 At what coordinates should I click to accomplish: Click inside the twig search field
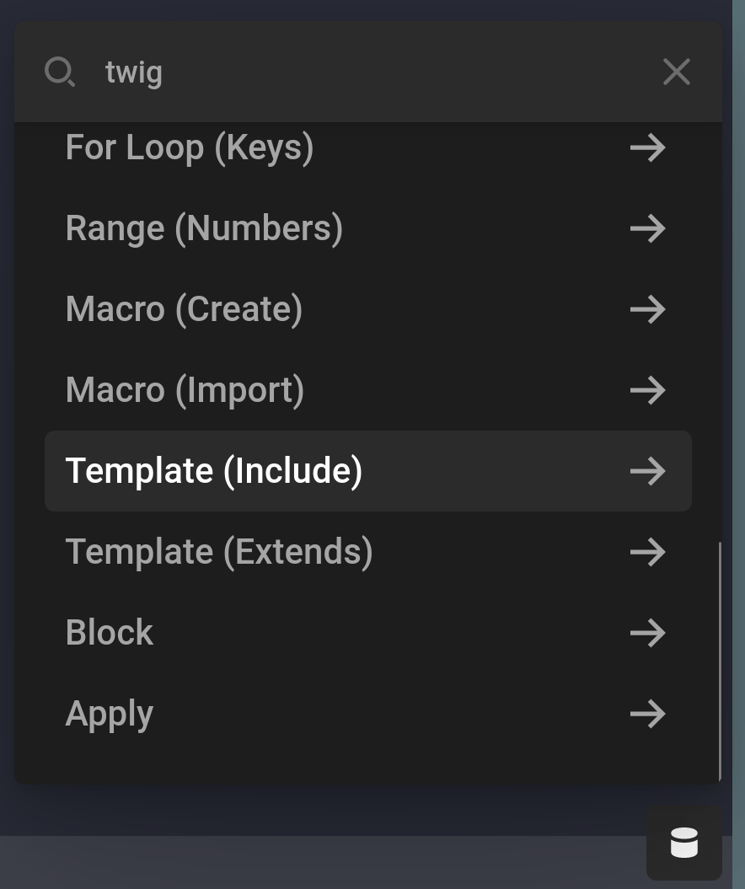tap(337, 72)
